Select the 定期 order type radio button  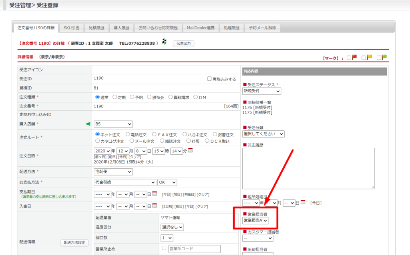coord(115,97)
